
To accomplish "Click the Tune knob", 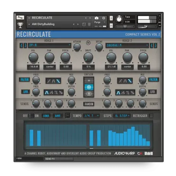I will coord(119,19).
